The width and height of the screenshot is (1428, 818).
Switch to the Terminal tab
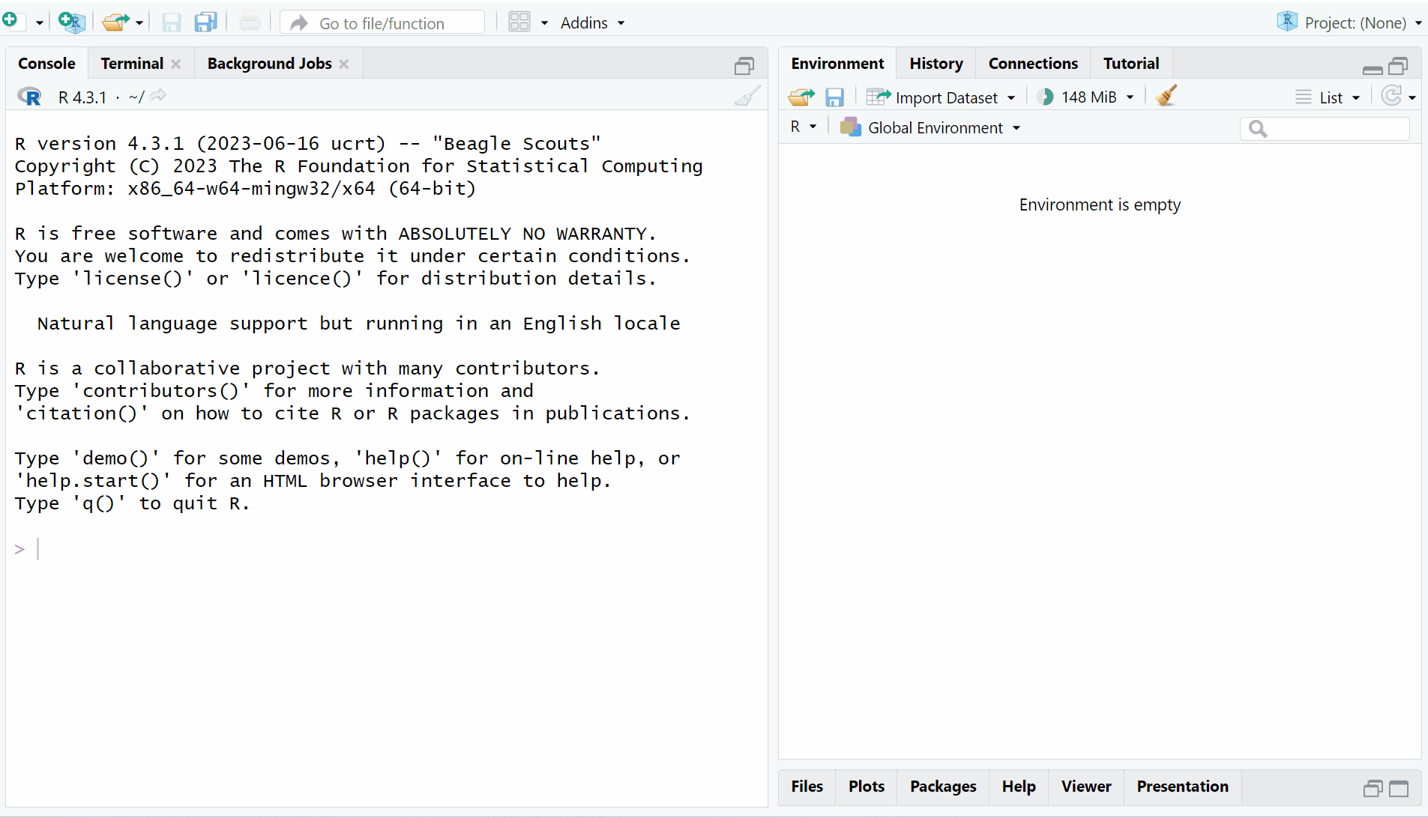pos(132,64)
